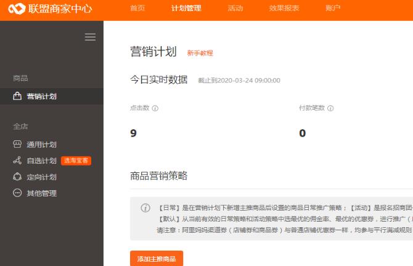Click the 付款笔数 value 0
This screenshot has height=266, width=413.
tap(303, 133)
